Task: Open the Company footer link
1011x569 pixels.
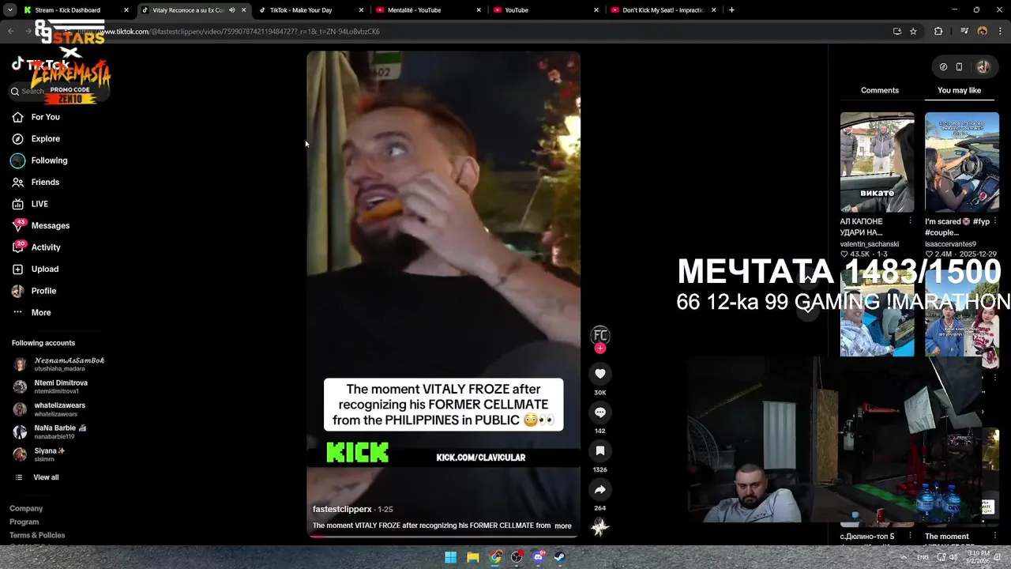Action: coord(26,508)
